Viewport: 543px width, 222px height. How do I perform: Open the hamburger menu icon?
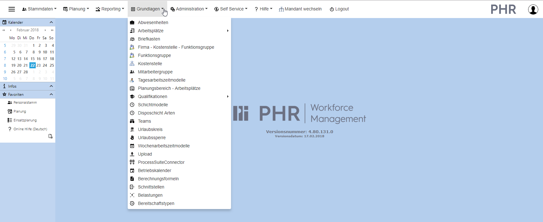tap(12, 9)
